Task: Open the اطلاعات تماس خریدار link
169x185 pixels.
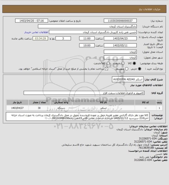Action: 36,32
